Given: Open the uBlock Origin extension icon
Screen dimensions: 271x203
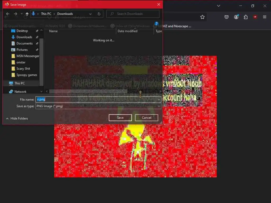Looking at the screenshot, I should [255, 17].
